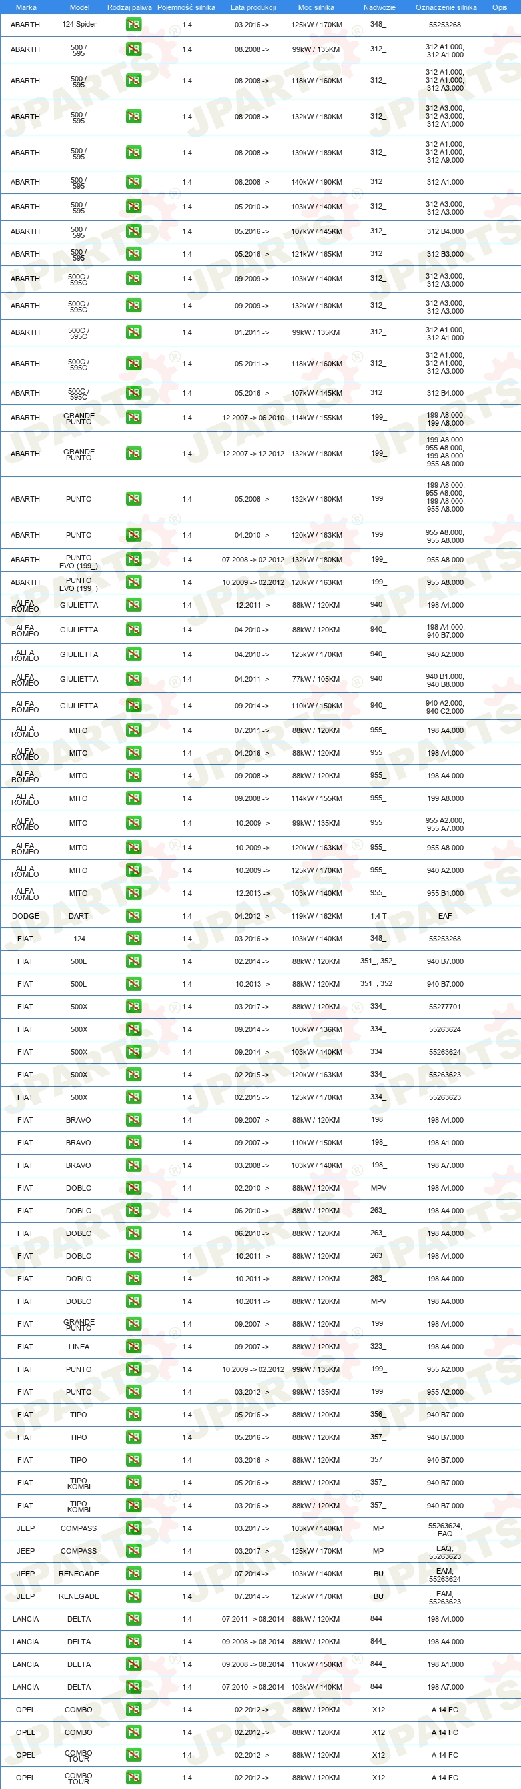
Task: Select the '198 A1.000' cell in FIAT BRAVO row
Action: [444, 1142]
